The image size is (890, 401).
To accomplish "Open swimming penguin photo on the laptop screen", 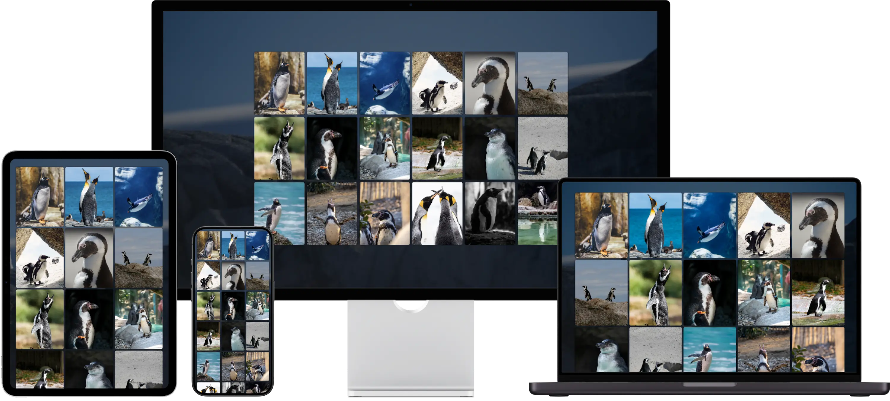I will coord(709,225).
